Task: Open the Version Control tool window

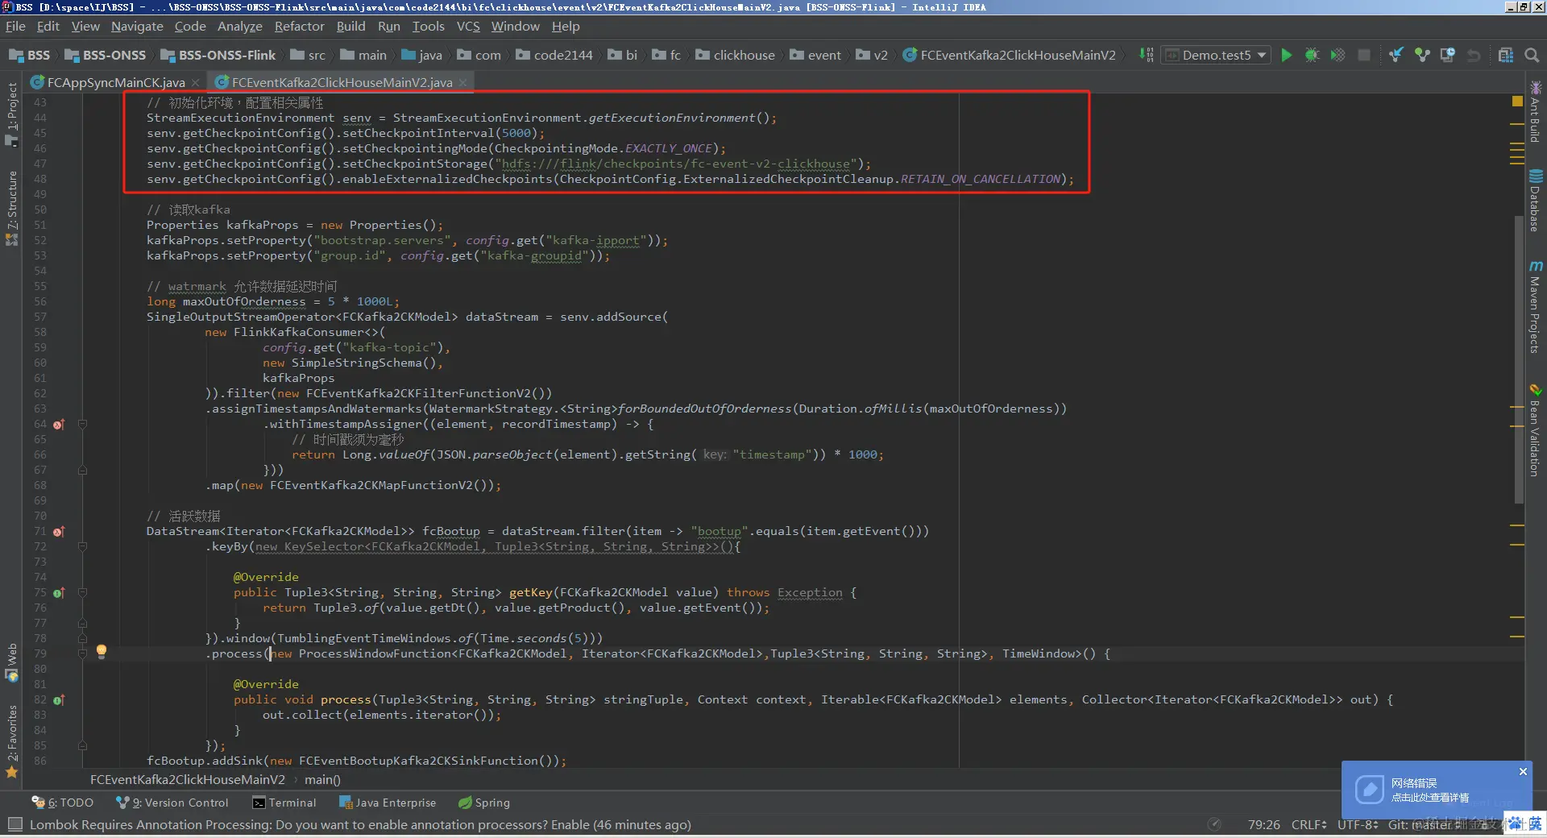Action: 172,803
